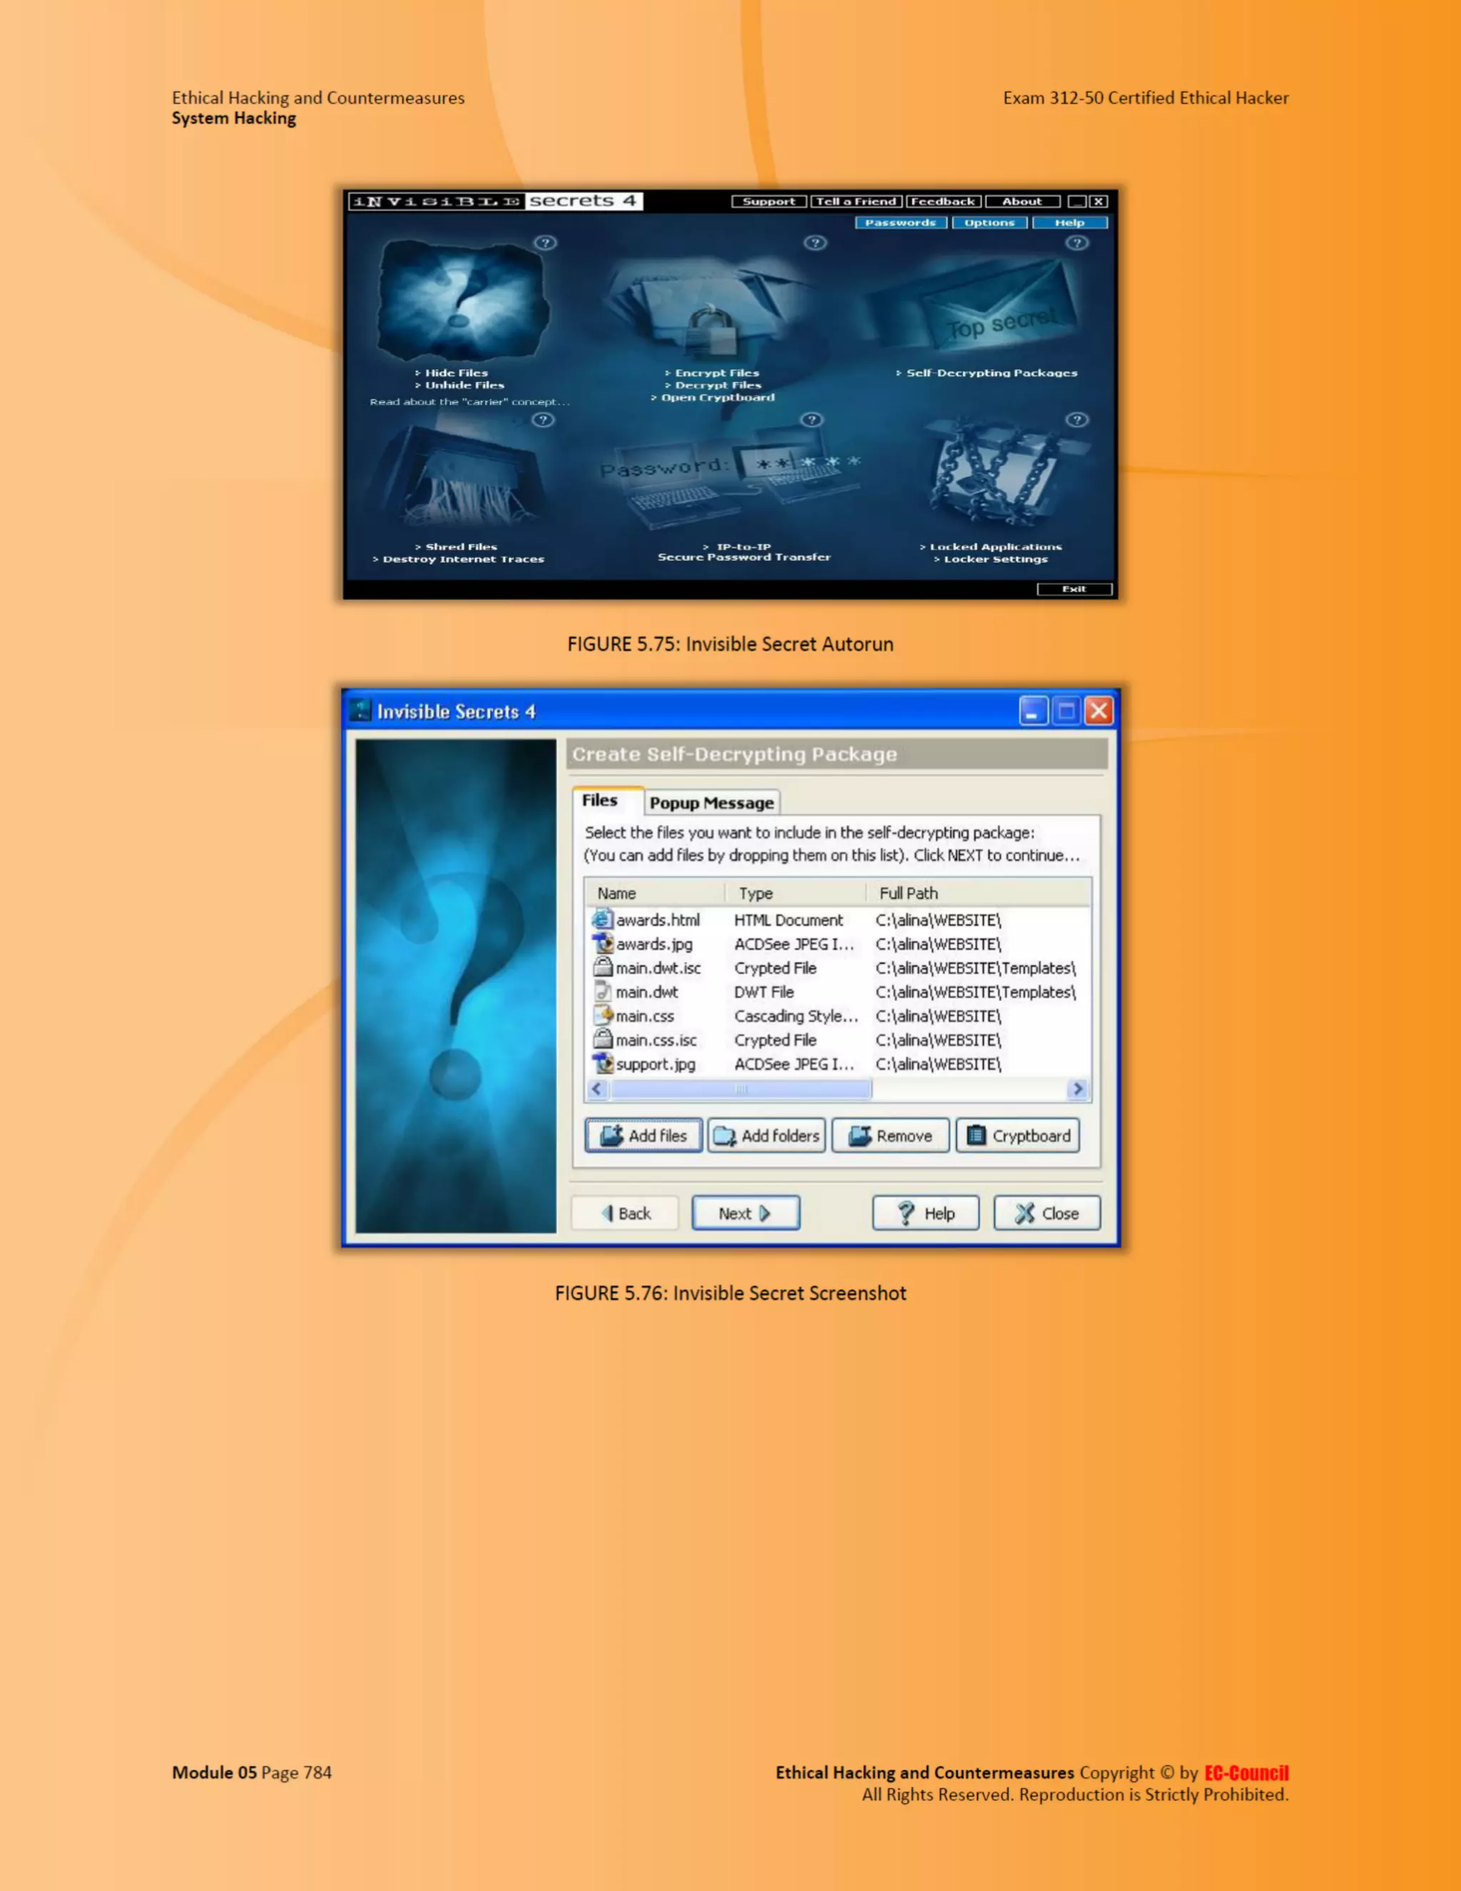Click the Hide Files question-mark image

click(x=464, y=300)
